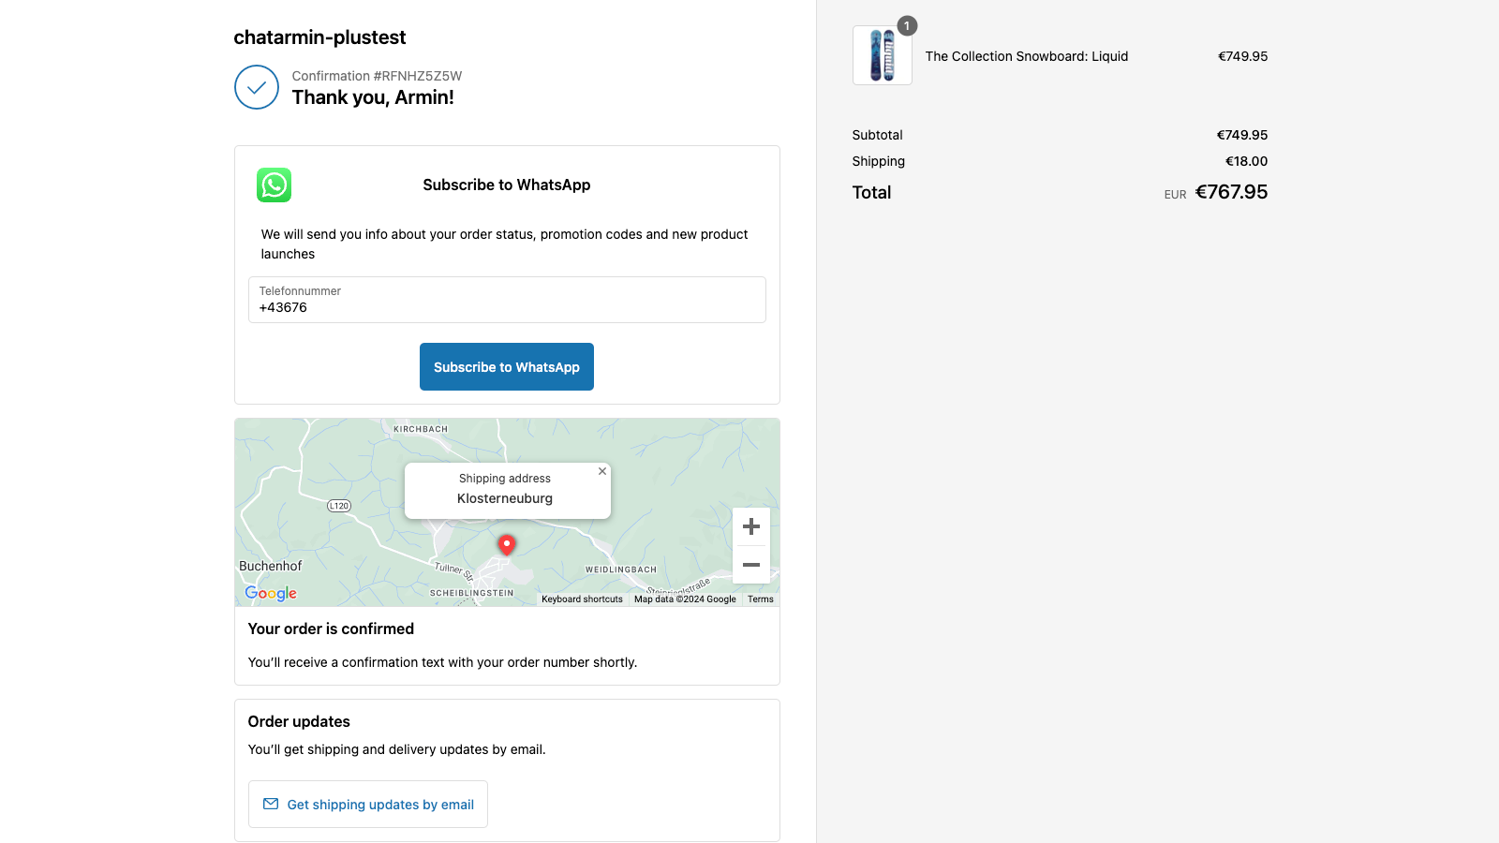Open the map Keyboard shortcuts link
This screenshot has height=843, width=1499.
[x=582, y=599]
